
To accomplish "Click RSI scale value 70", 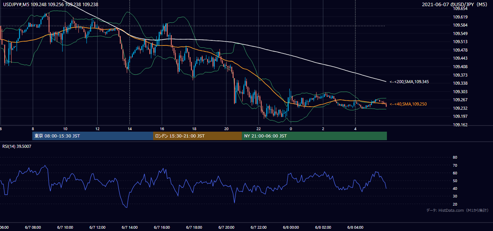I will tap(455, 165).
